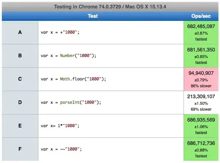220x163 pixels.
Task: Click the 213,309,107 result cell
Action: point(201,103)
